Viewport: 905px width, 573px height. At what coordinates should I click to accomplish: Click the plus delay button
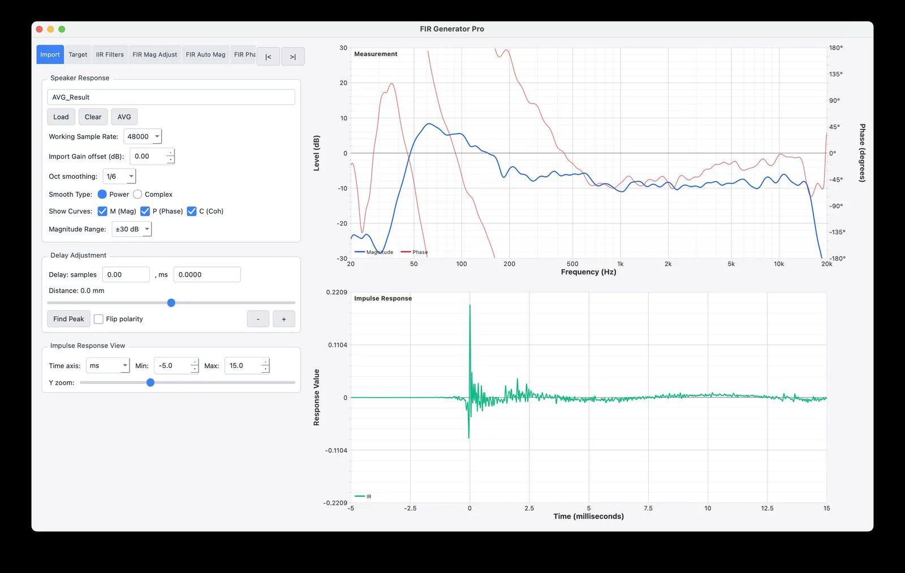click(x=284, y=319)
